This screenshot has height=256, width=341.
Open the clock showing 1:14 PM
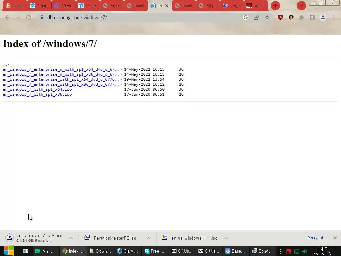[323, 251]
